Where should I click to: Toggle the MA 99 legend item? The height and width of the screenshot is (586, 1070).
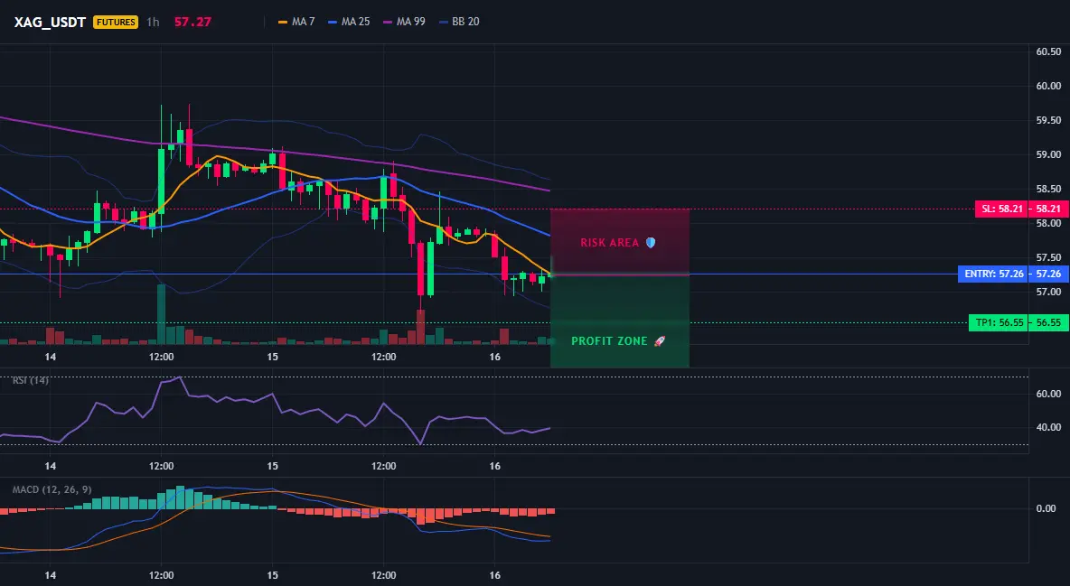[404, 22]
